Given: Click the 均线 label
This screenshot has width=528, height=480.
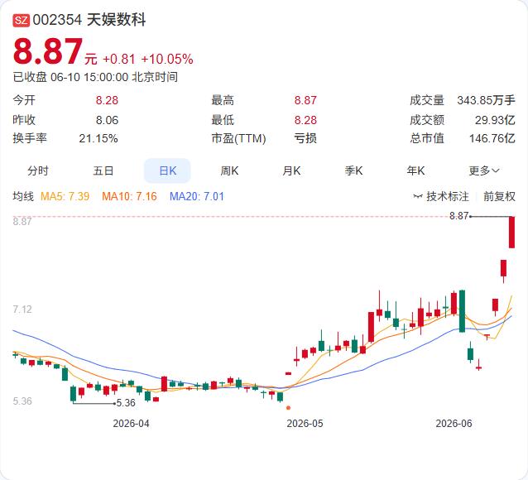Looking at the screenshot, I should click(x=23, y=196).
